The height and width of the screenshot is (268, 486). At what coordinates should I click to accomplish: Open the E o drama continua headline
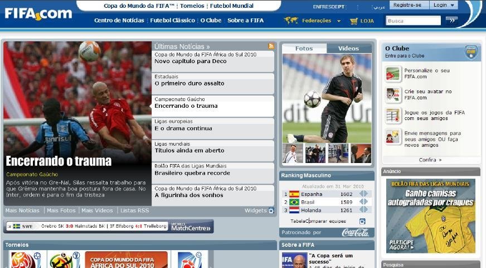(x=183, y=128)
